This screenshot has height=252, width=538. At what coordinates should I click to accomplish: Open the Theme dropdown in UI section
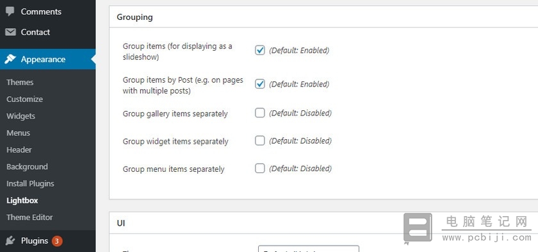[x=309, y=249]
